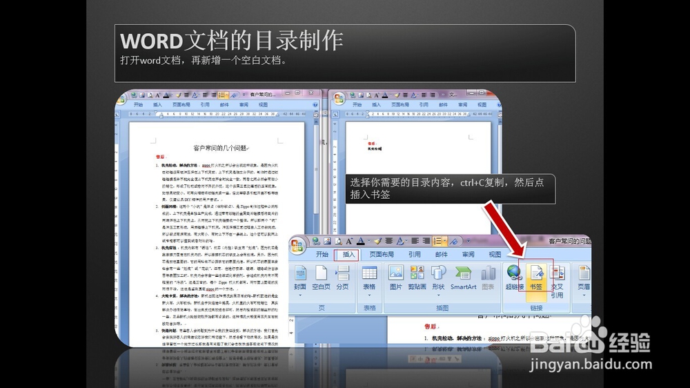Open numbering list dropdown arrow in enlarged quick access toolbar

point(445,241)
